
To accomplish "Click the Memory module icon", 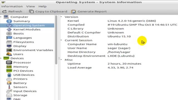I will click(9, 67).
